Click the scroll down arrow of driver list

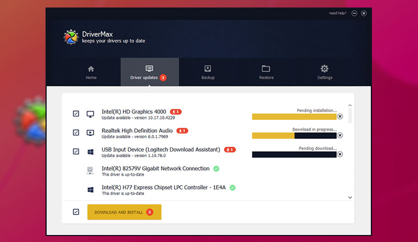click(350, 197)
